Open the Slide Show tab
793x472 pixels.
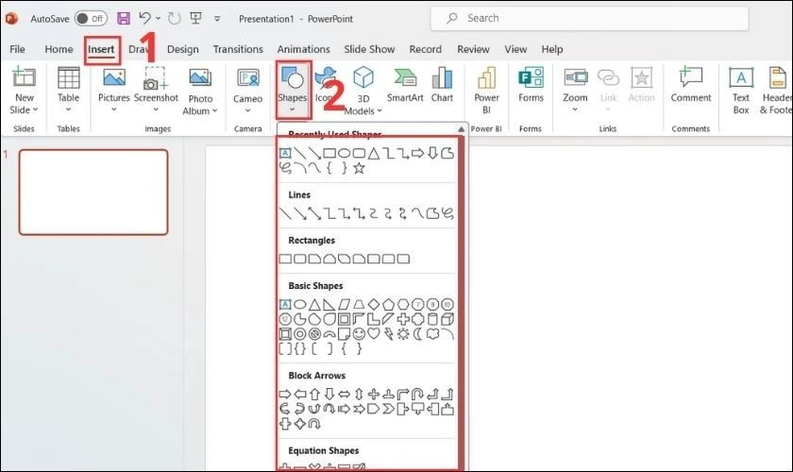pos(369,49)
